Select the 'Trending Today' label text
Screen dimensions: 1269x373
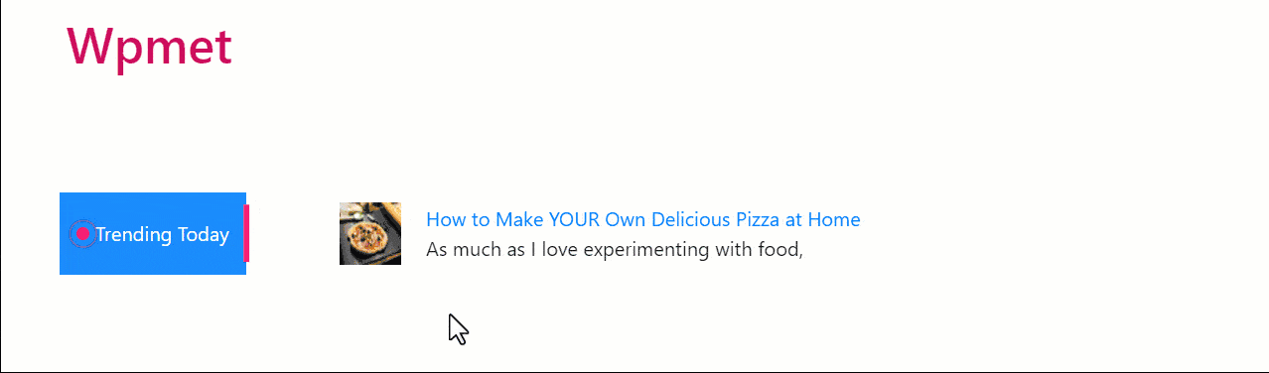click(162, 235)
